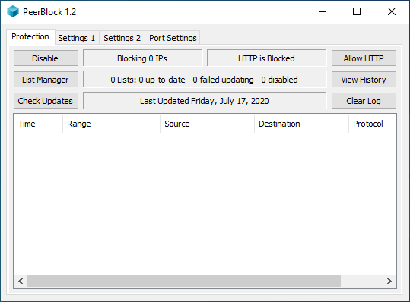Click the horizontal scrollbar thumb
This screenshot has height=302, width=410.
click(184, 282)
